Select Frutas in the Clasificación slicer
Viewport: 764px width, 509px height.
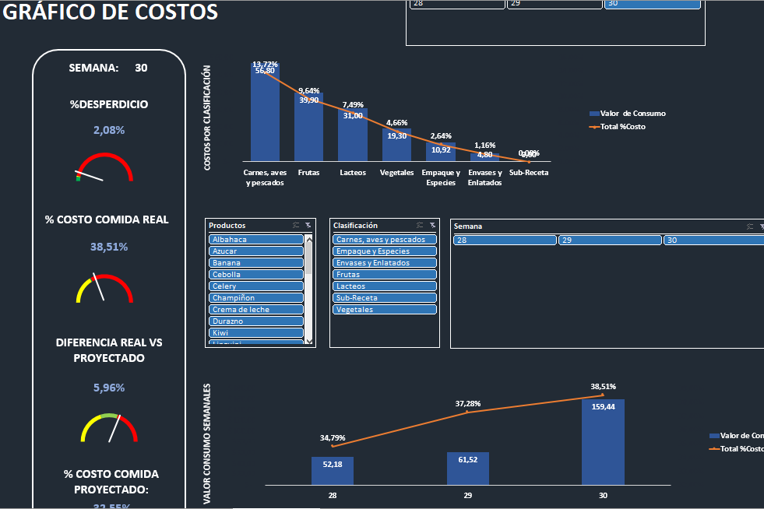click(384, 275)
